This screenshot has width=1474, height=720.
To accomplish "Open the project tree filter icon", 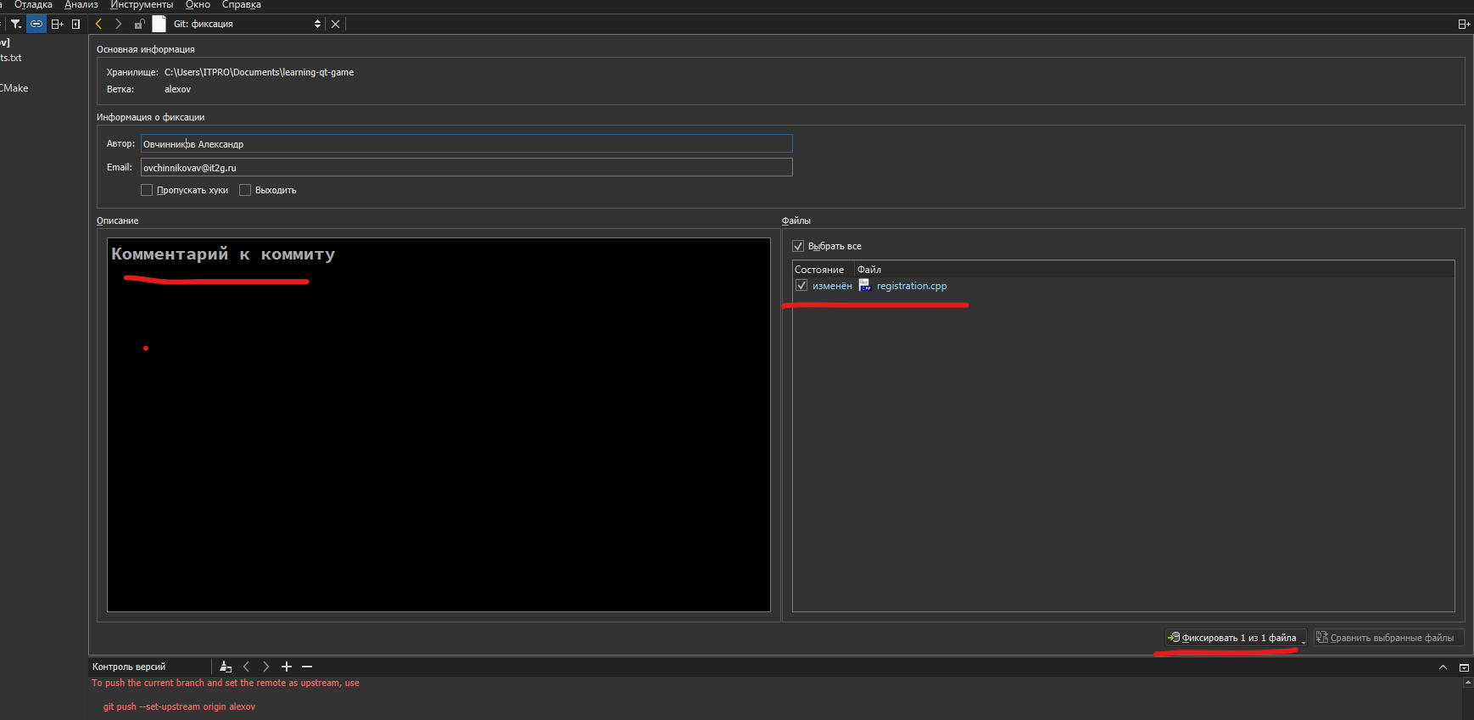I will tap(16, 24).
